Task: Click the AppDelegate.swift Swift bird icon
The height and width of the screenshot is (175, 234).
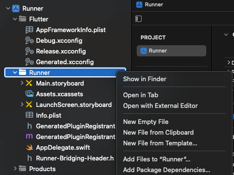Action: click(x=29, y=147)
